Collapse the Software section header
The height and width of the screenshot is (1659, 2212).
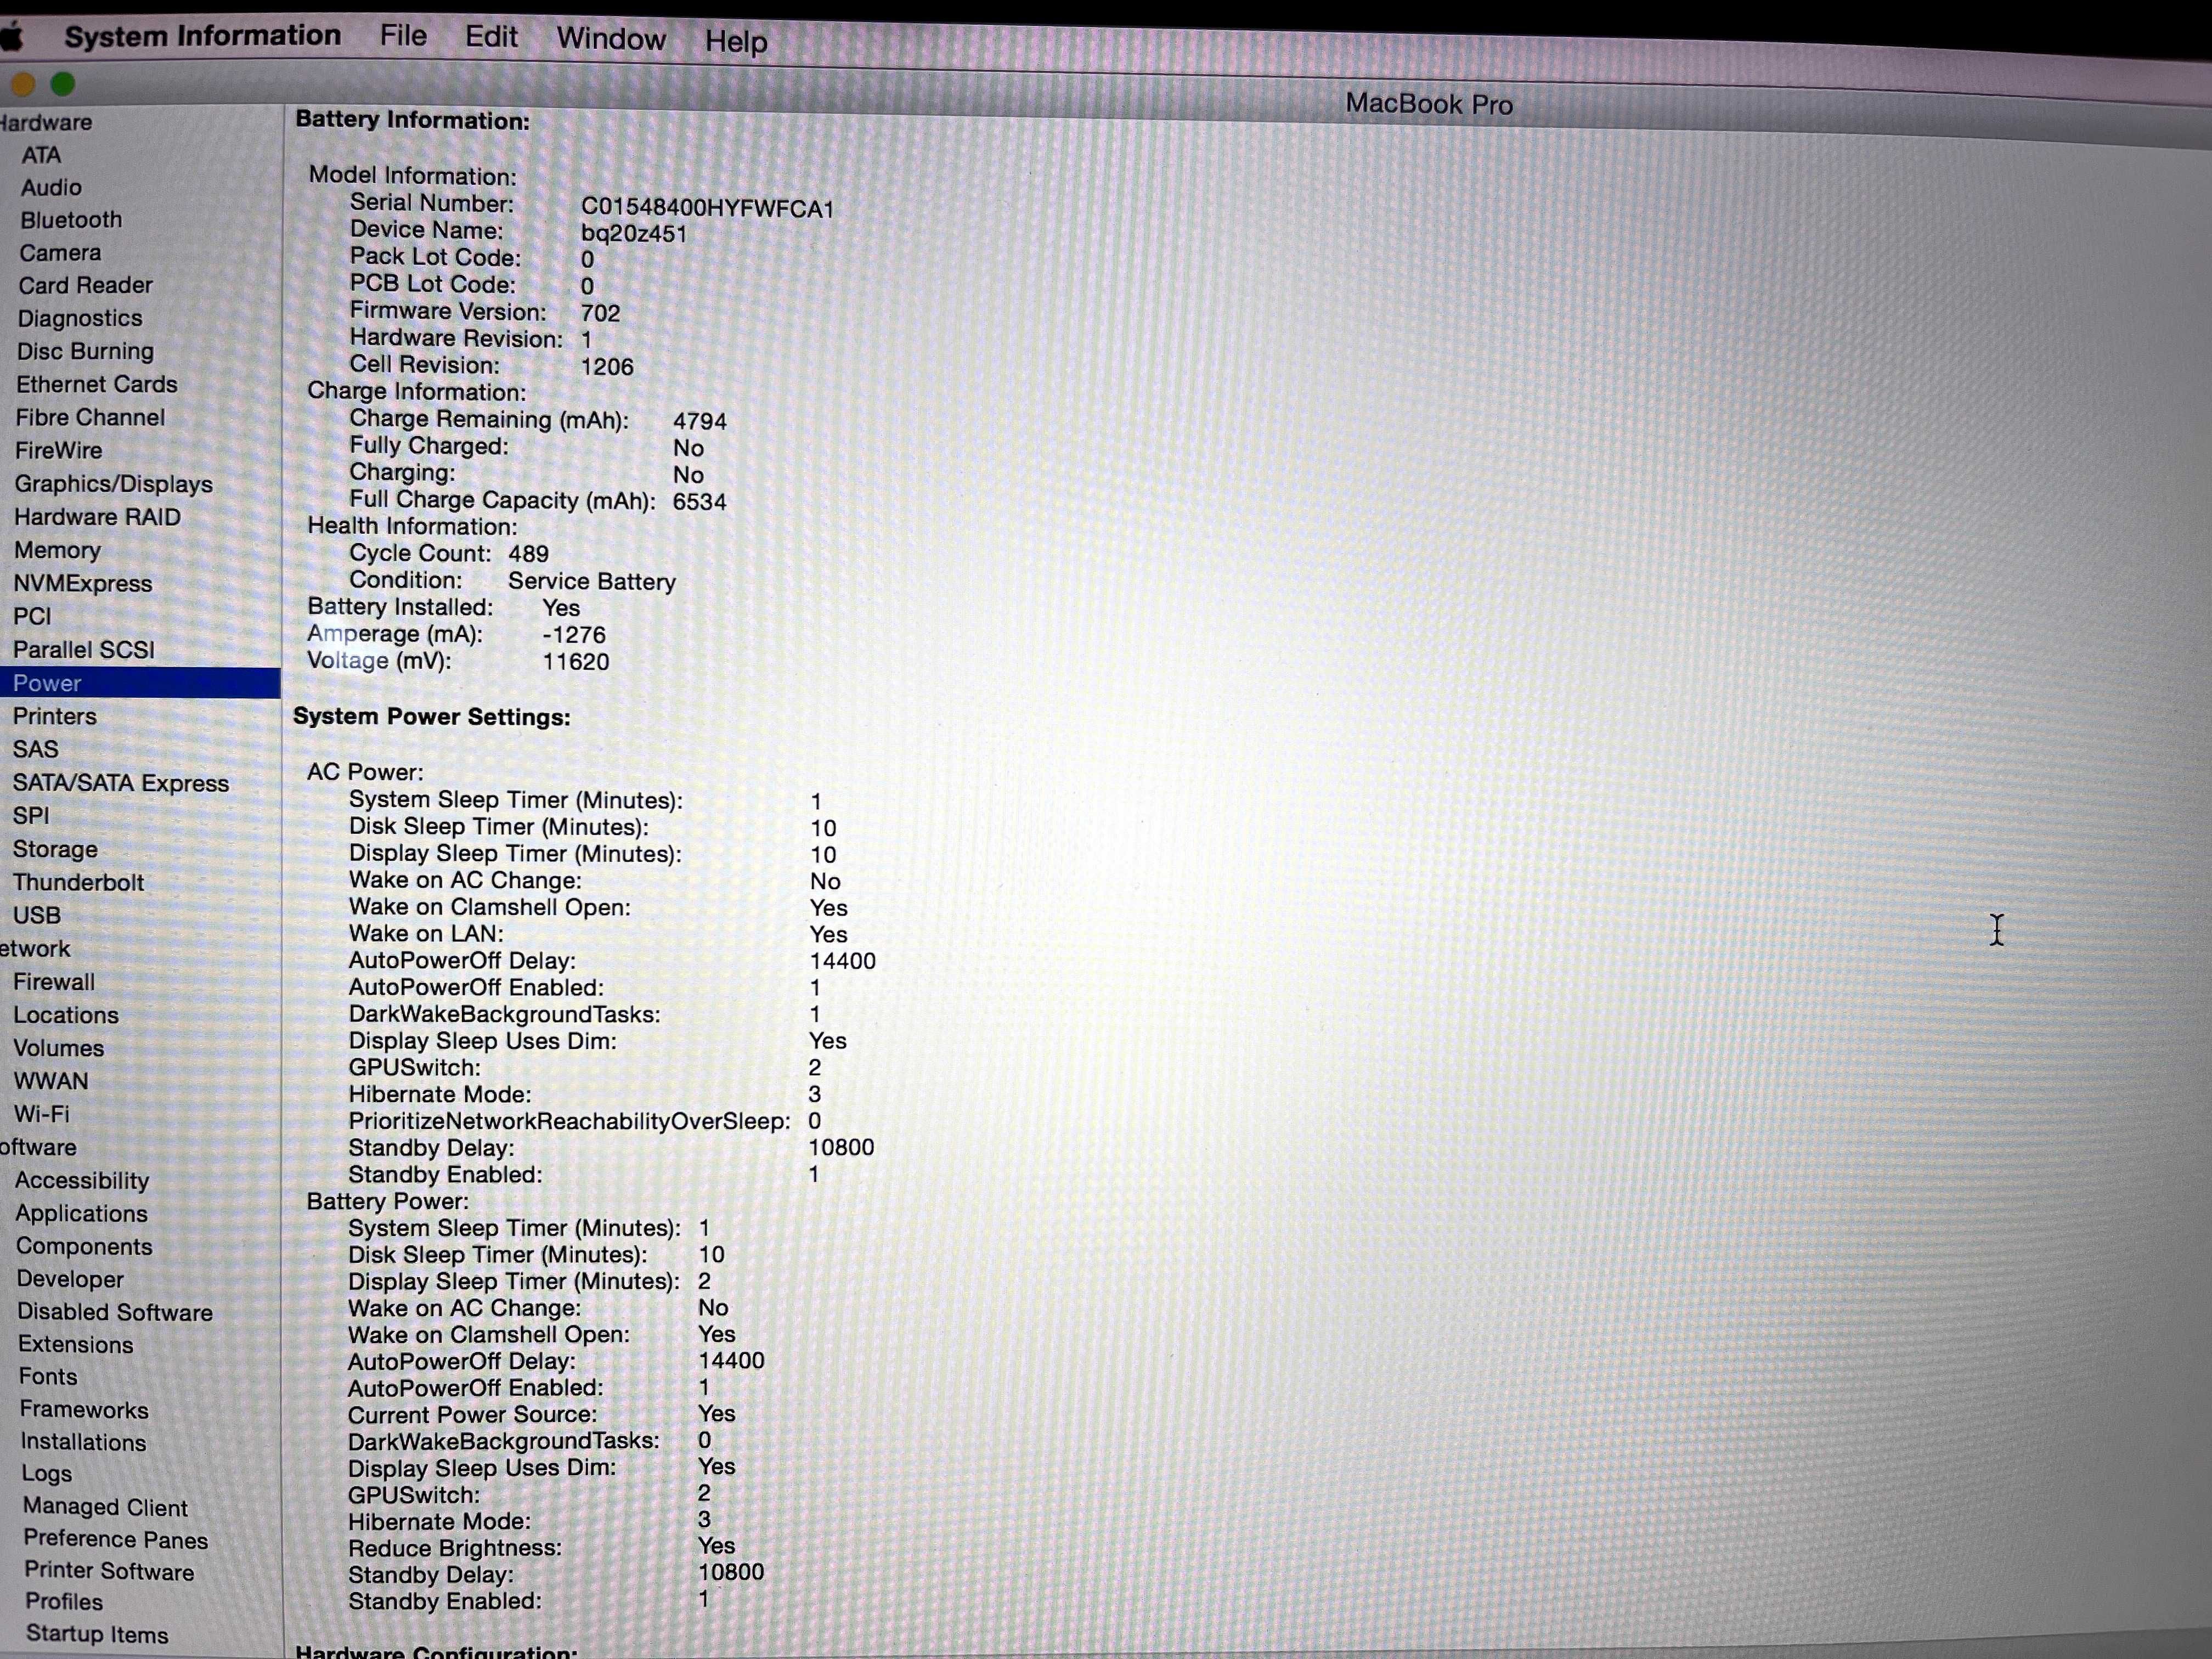[38, 1148]
